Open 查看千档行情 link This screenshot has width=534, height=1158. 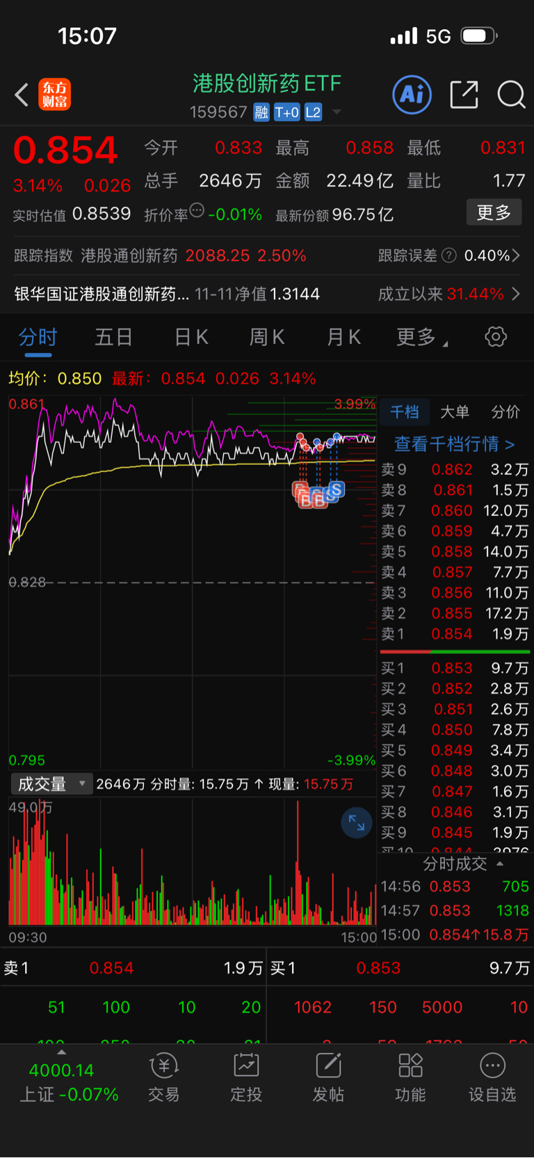click(x=455, y=444)
